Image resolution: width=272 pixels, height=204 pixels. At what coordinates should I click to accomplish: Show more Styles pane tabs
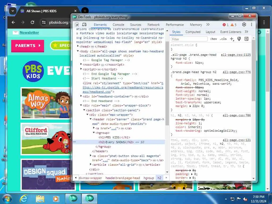click(246, 32)
